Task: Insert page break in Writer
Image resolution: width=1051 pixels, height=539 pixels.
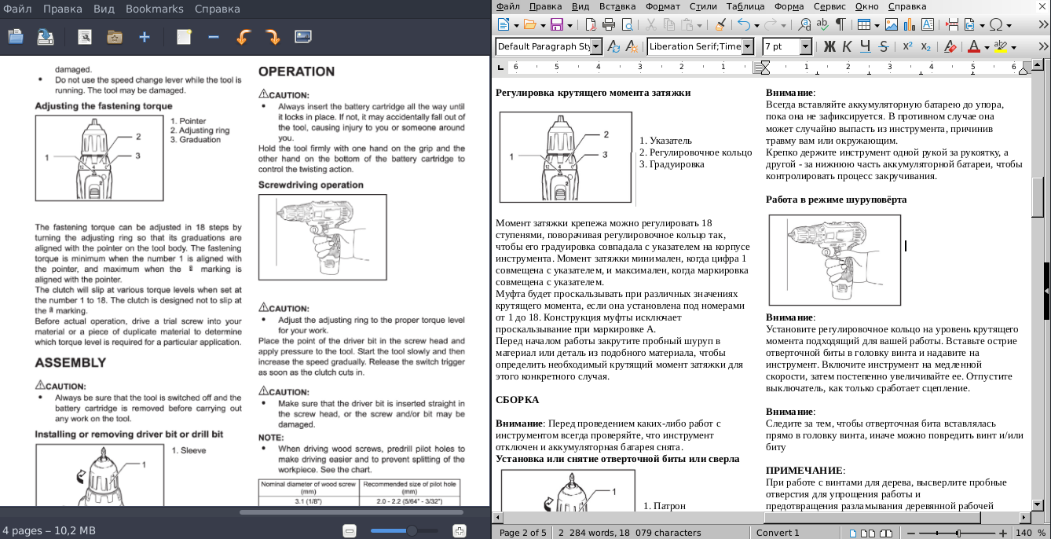Action: 950,25
